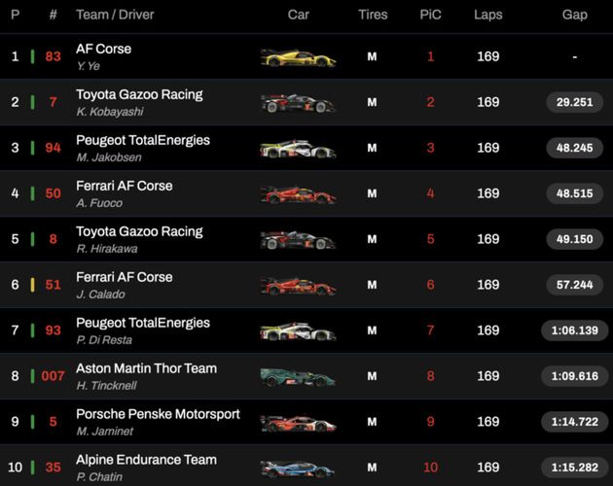Click the No. 51 Ferrari car image
The width and height of the screenshot is (613, 486).
pyautogui.click(x=298, y=286)
